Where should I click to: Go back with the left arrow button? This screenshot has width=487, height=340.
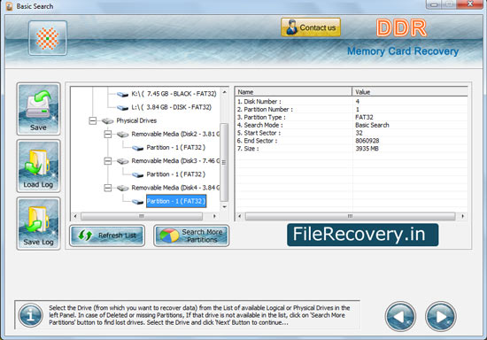tap(400, 316)
